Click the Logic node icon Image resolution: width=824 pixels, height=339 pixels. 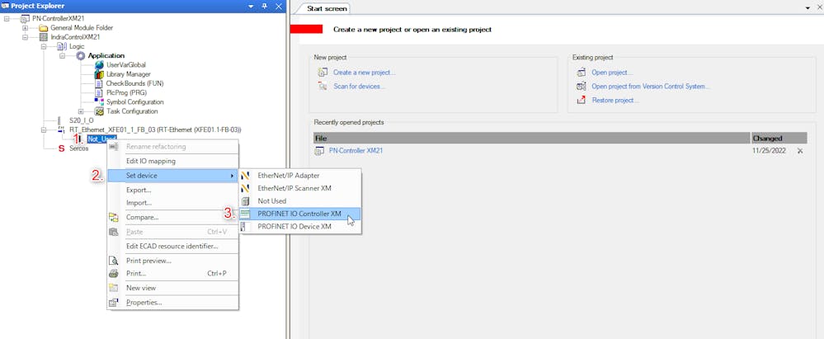tap(62, 46)
